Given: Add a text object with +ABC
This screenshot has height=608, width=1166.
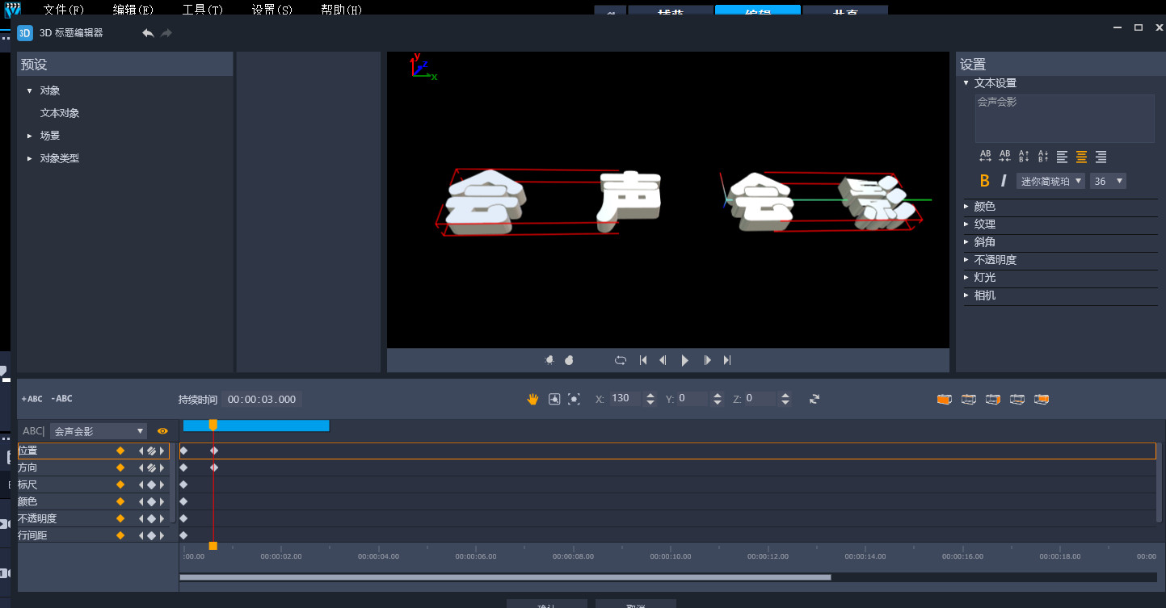Looking at the screenshot, I should click(32, 399).
